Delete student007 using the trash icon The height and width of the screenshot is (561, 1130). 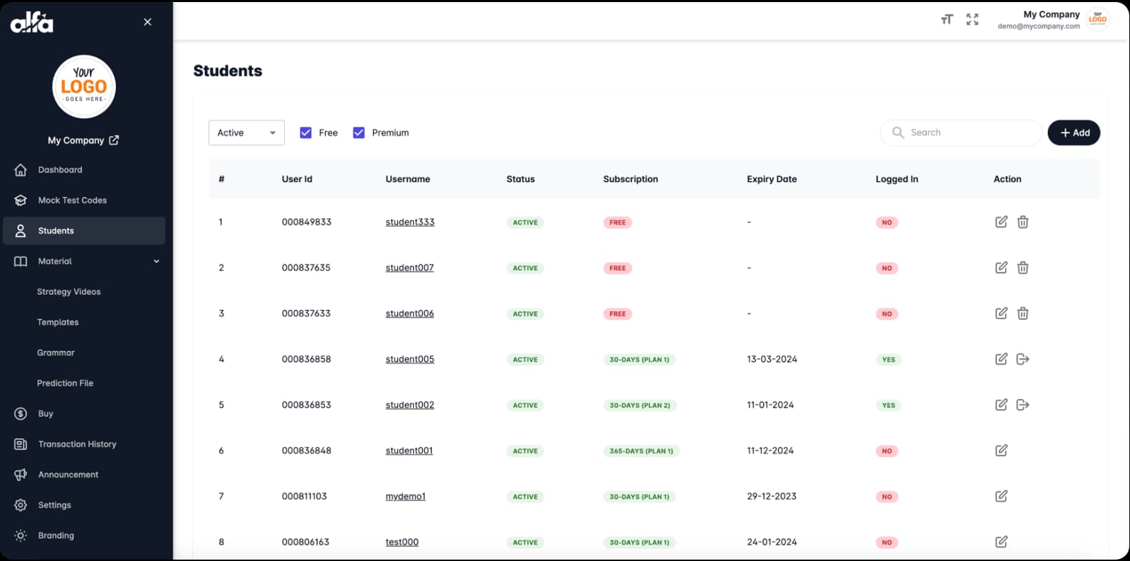pyautogui.click(x=1022, y=268)
